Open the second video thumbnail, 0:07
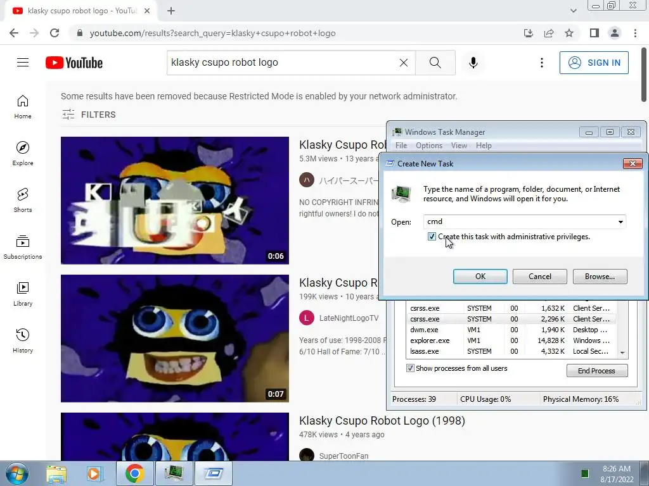The width and height of the screenshot is (649, 486). coord(175,339)
